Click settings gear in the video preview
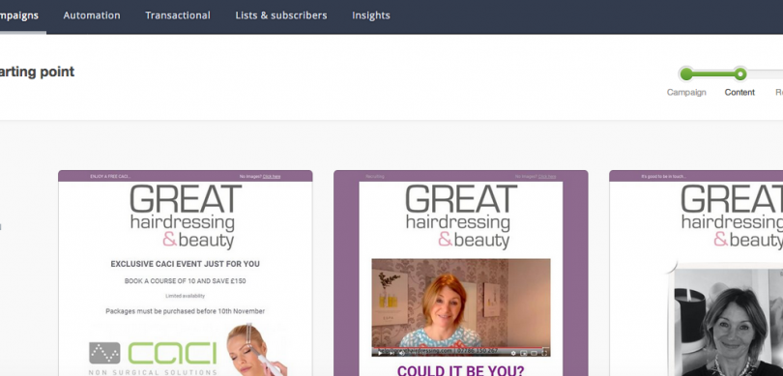The height and width of the screenshot is (376, 783). click(x=513, y=353)
